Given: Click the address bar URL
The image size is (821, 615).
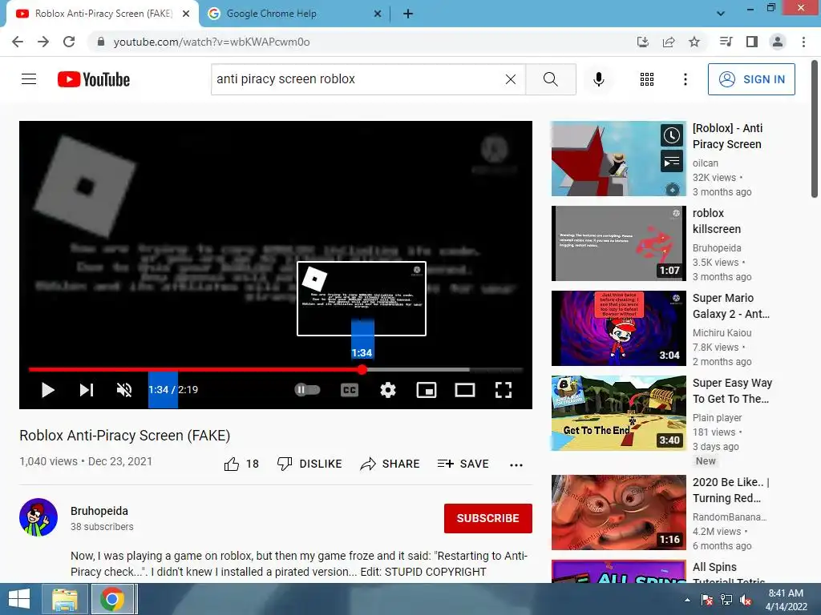Looking at the screenshot, I should 212,42.
